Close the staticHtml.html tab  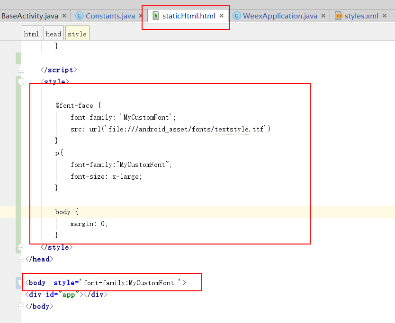click(x=222, y=16)
